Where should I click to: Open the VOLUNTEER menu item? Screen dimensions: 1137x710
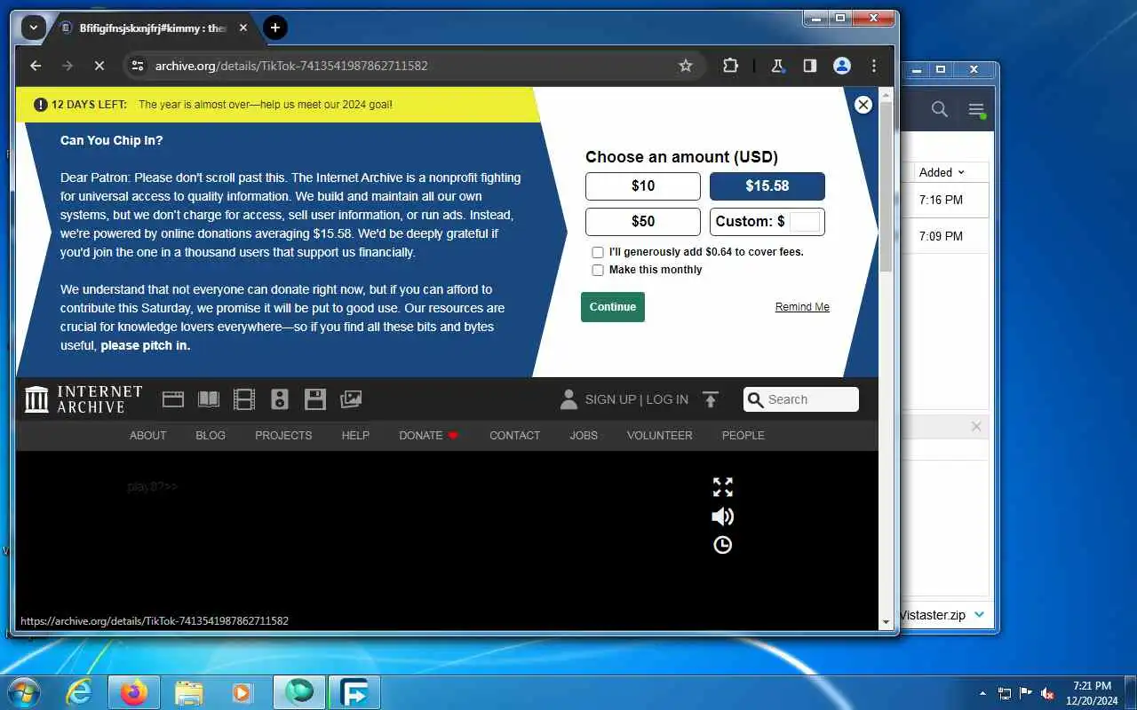pos(659,436)
